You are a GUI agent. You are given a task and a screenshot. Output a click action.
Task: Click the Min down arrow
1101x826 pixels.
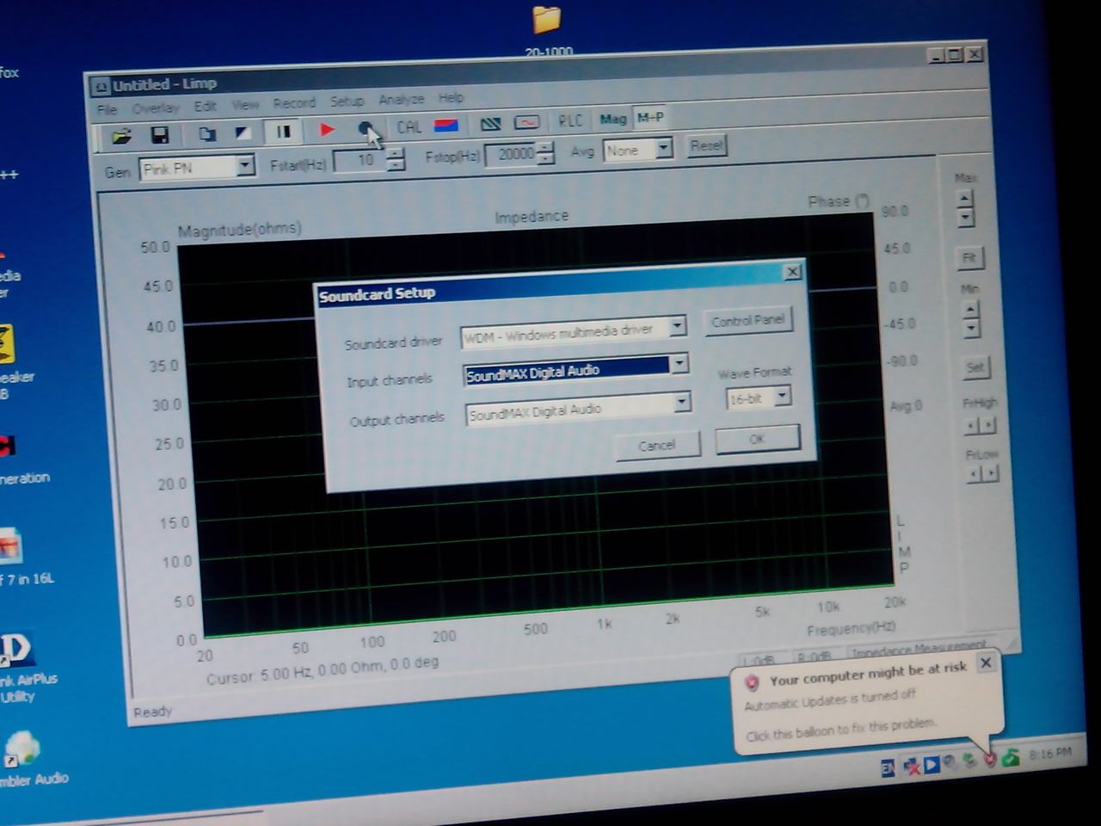(x=971, y=329)
